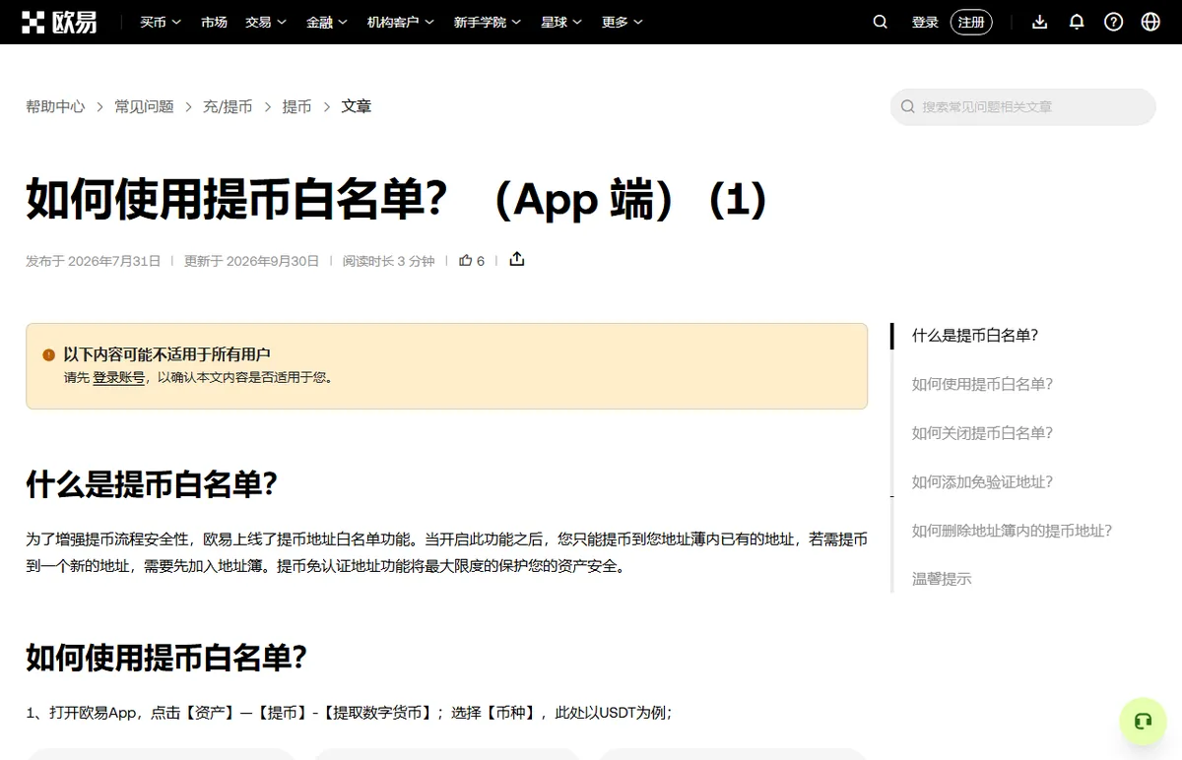Jump to 如何使用提币白名单? in contents
The height and width of the screenshot is (760, 1182).
pos(982,384)
